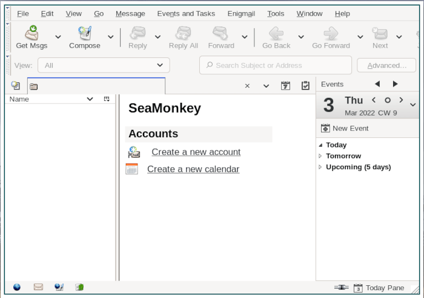Collapse the Today agenda section
This screenshot has width=424, height=298.
tap(320, 145)
